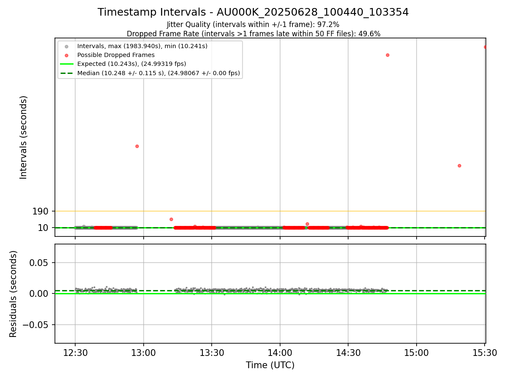Click the red outlier point just before 13:00
This screenshot has height=380, width=507.
click(137, 146)
